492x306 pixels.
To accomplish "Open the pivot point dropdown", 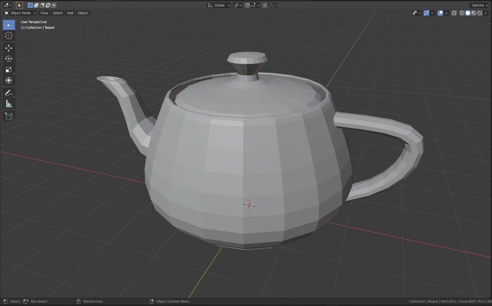I will click(238, 5).
